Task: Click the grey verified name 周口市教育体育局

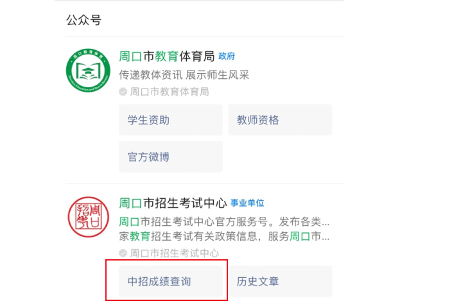Action: [170, 92]
